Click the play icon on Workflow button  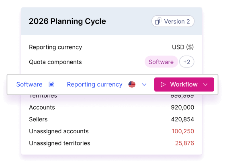(163, 84)
